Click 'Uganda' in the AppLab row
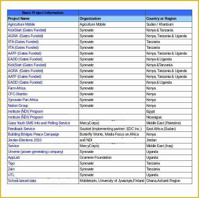 point(152,157)
